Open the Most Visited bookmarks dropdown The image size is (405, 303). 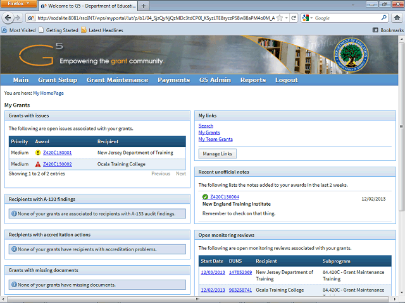click(22, 30)
